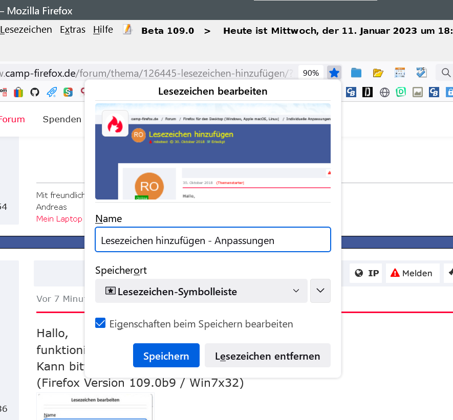Open the Lesezeichen menu
The width and height of the screenshot is (453, 420).
click(x=26, y=30)
